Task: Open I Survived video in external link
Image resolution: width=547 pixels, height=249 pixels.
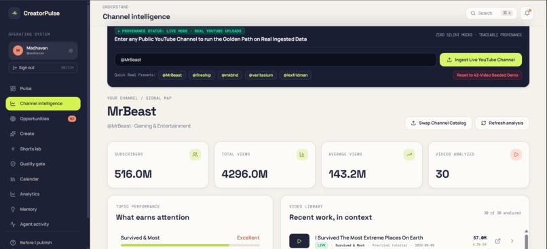Action: pyautogui.click(x=498, y=241)
